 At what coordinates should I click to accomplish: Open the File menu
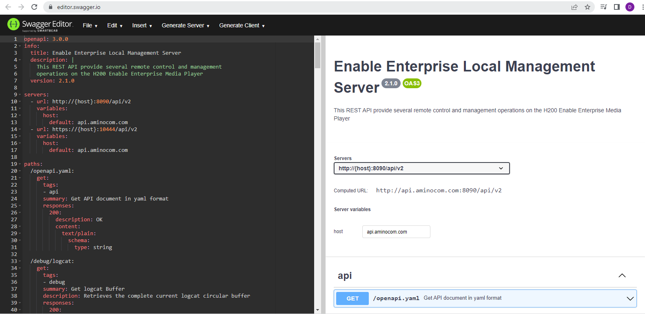coord(90,25)
